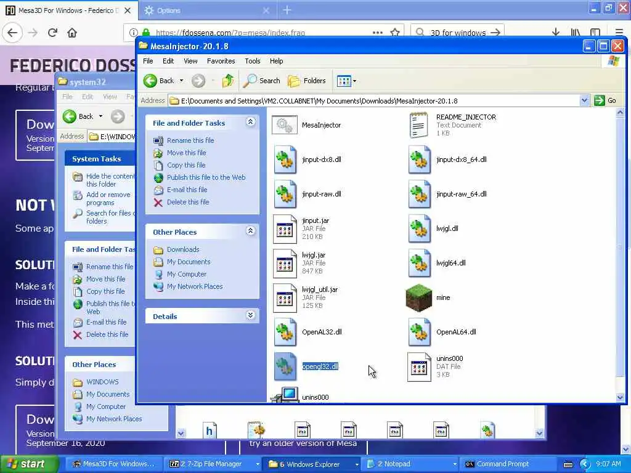Select the lwjgl.jar file icon

pyautogui.click(x=285, y=264)
